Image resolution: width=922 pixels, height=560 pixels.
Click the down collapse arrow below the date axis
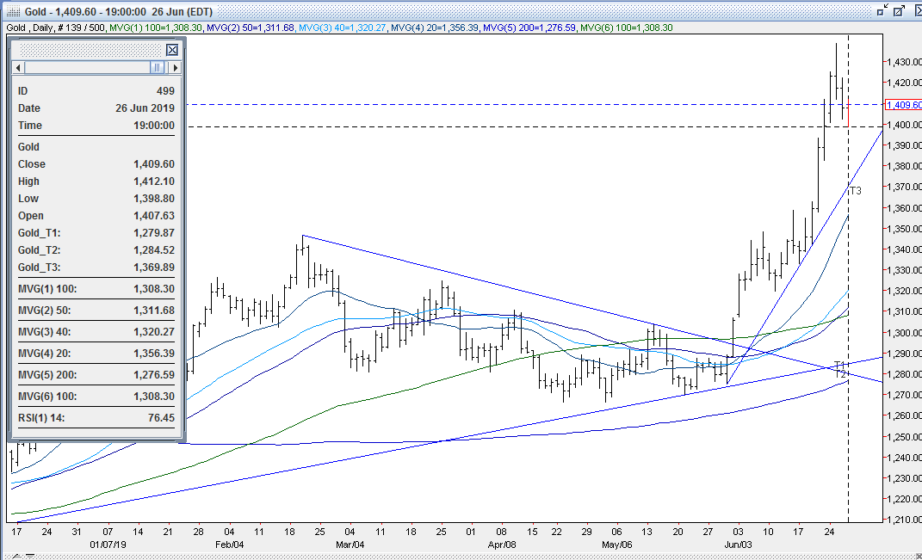pyautogui.click(x=29, y=556)
